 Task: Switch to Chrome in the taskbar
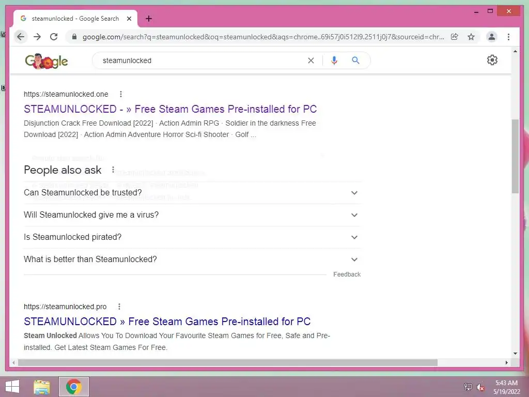tap(74, 387)
